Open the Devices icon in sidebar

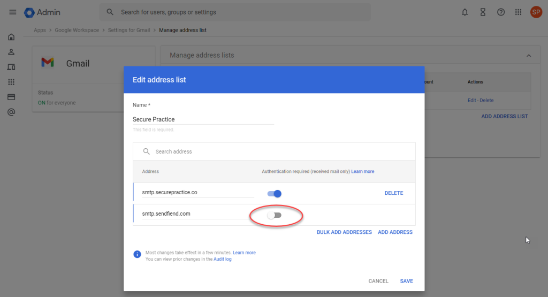tap(11, 67)
